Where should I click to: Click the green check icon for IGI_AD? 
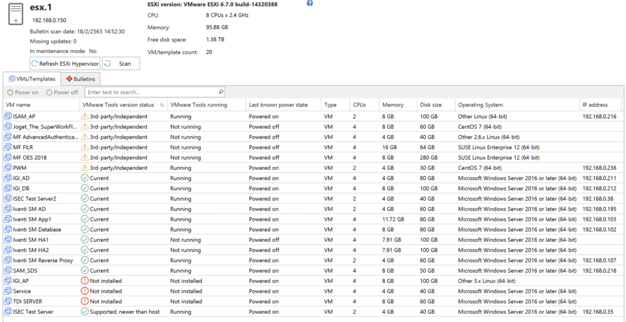(85, 178)
